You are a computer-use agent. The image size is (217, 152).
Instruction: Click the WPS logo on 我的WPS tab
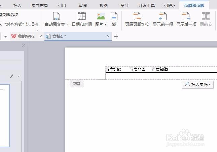(x=14, y=36)
